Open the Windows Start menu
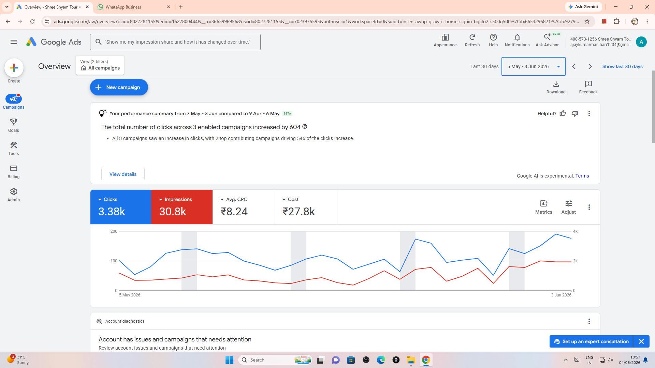Viewport: 655px width, 368px height. tap(229, 360)
